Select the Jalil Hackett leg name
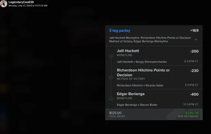This screenshot has height=134, width=211. point(128,51)
